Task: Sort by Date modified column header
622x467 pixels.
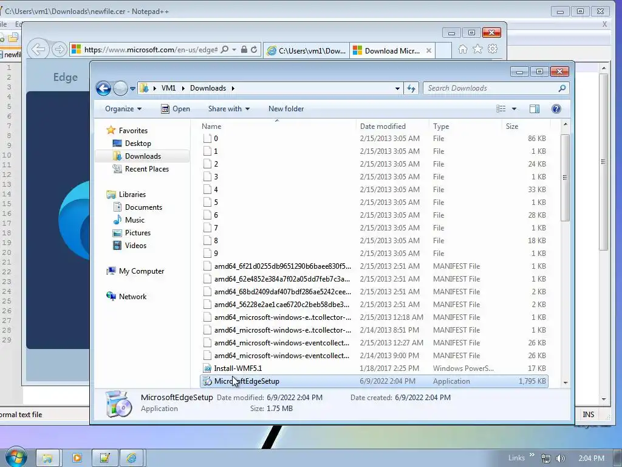Action: (x=392, y=126)
